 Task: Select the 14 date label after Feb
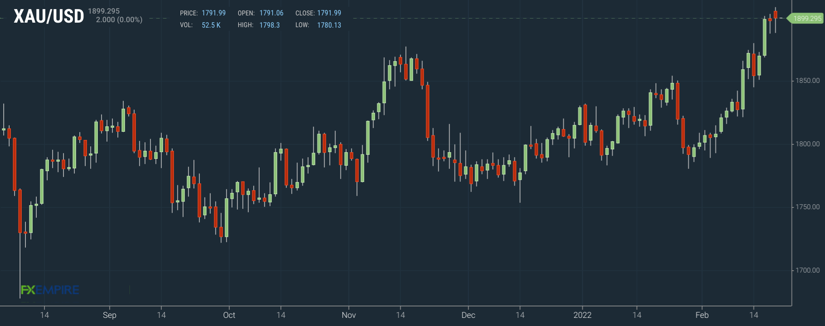753,315
